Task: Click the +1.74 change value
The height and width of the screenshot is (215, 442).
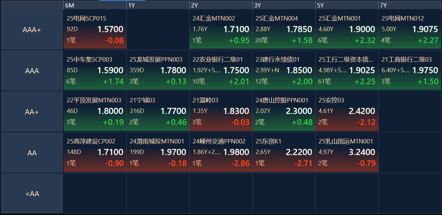Action: click(x=113, y=81)
